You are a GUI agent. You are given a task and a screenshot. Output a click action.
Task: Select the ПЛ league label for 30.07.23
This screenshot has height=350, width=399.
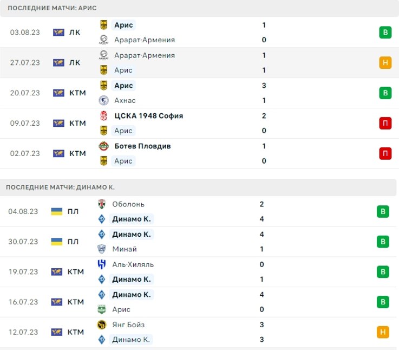73,242
